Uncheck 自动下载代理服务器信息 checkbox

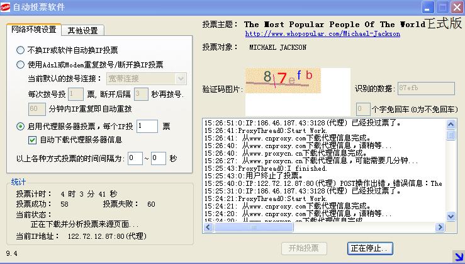point(33,140)
